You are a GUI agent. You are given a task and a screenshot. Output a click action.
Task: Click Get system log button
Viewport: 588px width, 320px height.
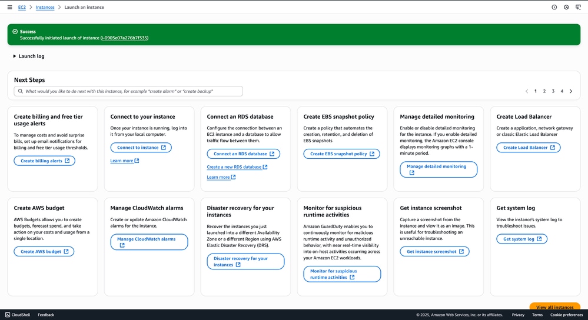(521, 239)
